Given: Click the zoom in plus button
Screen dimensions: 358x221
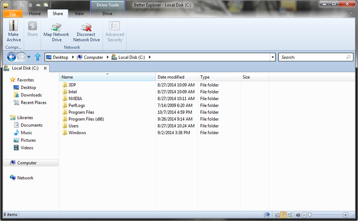Looking at the screenshot, I should (345, 215).
